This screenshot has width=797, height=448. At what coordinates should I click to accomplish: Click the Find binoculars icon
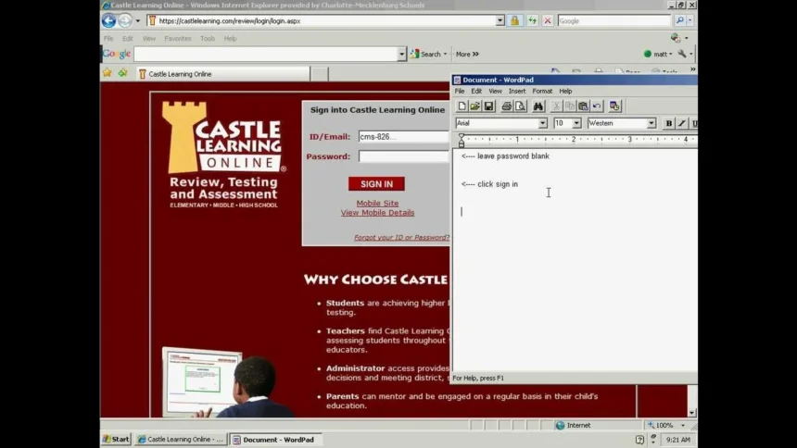(x=538, y=106)
